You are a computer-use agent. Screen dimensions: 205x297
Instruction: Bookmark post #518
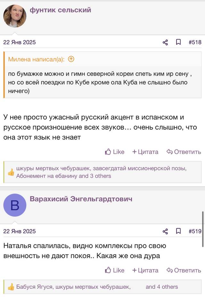(178, 42)
